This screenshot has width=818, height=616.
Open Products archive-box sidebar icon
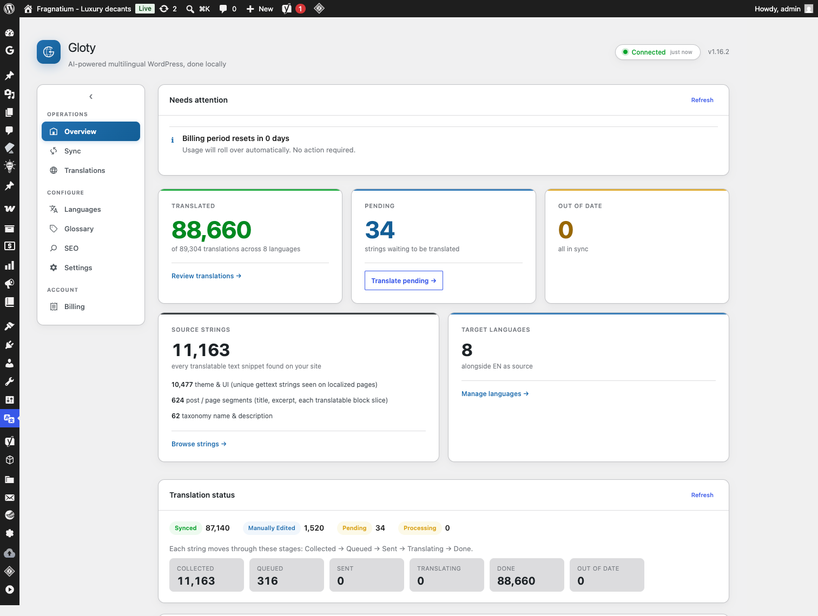(9, 229)
